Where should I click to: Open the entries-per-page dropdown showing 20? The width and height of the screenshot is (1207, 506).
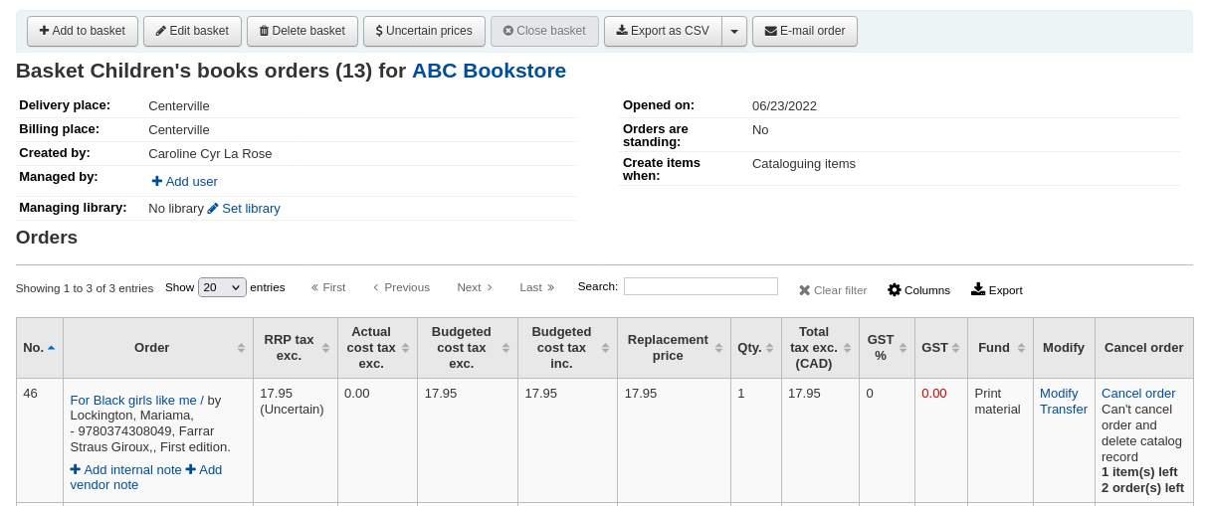click(222, 287)
